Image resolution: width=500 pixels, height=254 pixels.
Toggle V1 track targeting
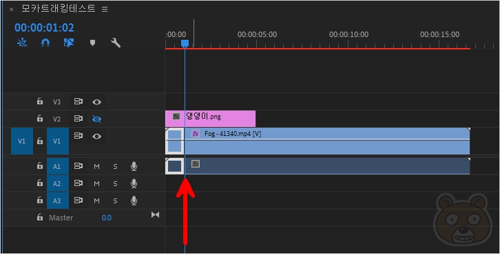[58, 141]
